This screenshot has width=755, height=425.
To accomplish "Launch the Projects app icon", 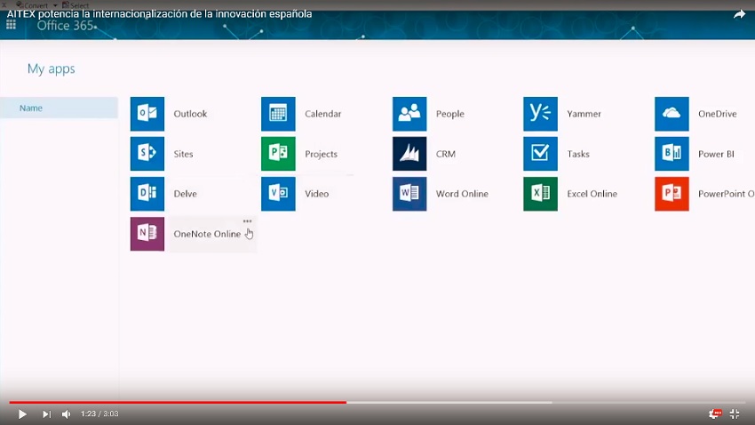I will [x=278, y=154].
